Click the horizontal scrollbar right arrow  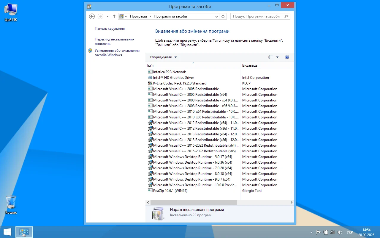point(291,202)
